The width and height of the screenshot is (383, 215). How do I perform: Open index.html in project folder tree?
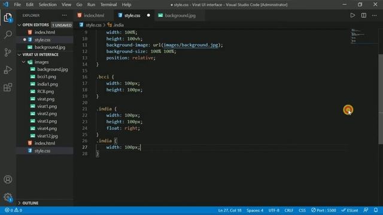pyautogui.click(x=45, y=143)
